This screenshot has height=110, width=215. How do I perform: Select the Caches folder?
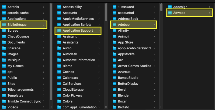[x=78, y=72]
